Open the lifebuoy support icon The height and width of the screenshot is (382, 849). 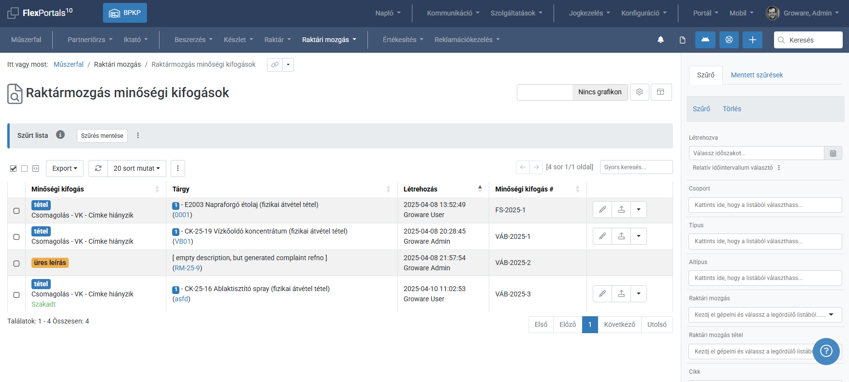point(729,40)
